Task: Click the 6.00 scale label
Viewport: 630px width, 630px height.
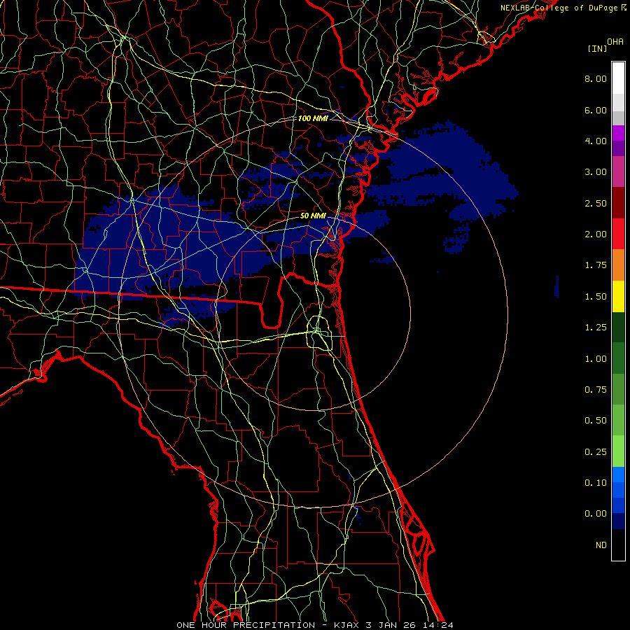Action: [x=596, y=110]
